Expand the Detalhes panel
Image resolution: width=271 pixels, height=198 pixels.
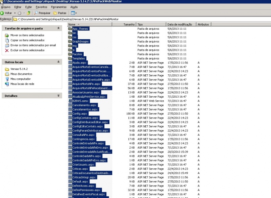click(x=58, y=96)
